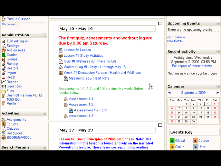221x166 pixels.
Task: Click the Forums icon under Activities
Action: [3, 124]
